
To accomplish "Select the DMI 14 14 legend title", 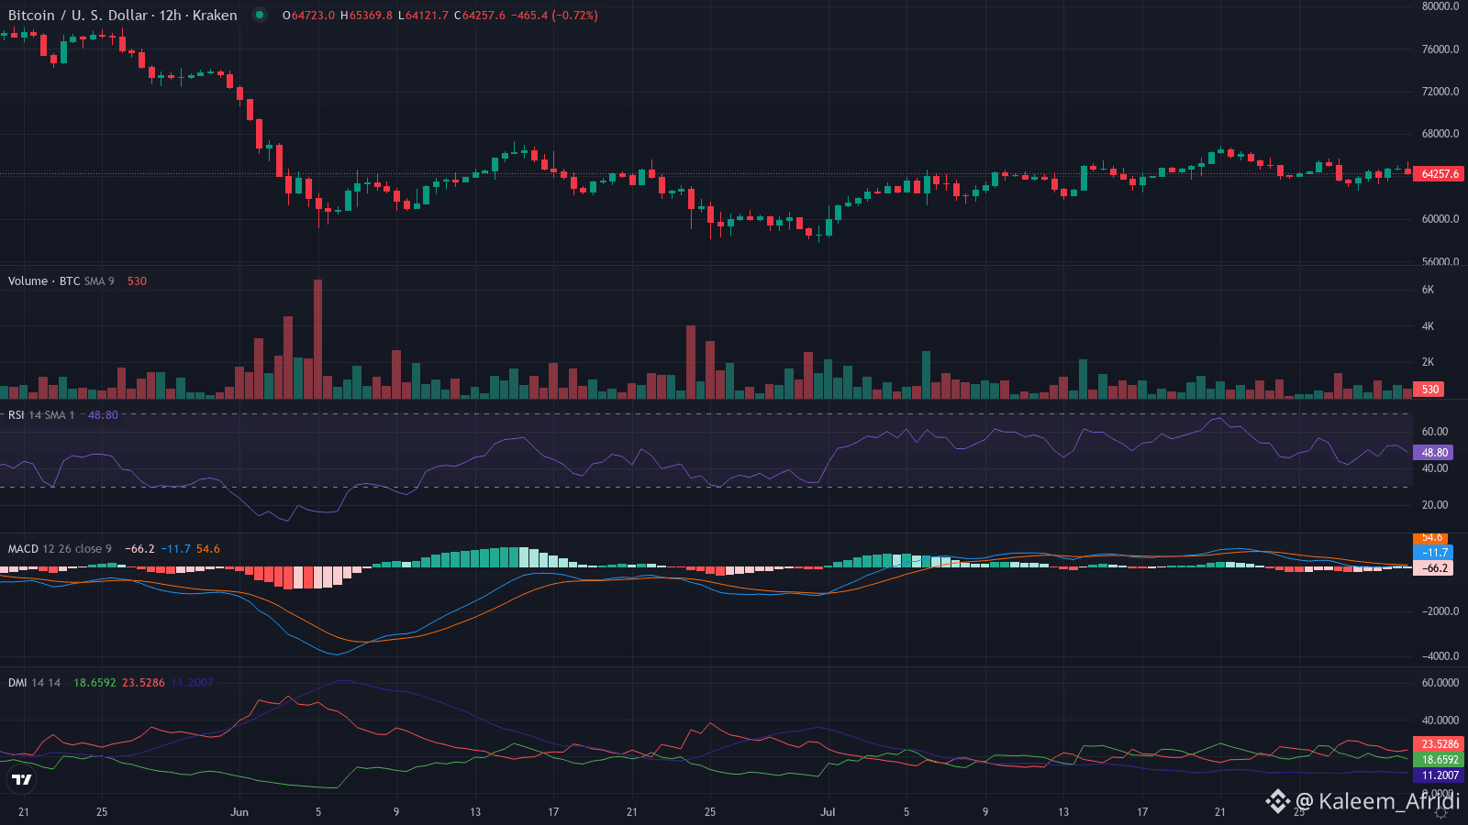I will click(x=35, y=683).
